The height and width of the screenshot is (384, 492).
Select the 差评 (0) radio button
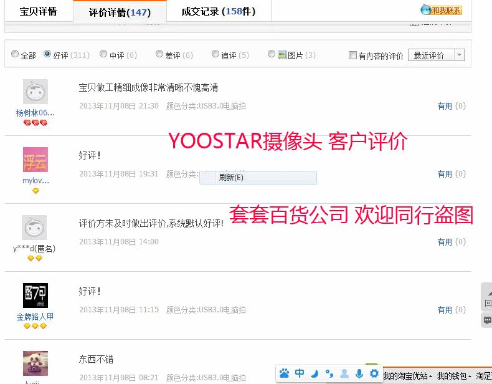click(159, 54)
